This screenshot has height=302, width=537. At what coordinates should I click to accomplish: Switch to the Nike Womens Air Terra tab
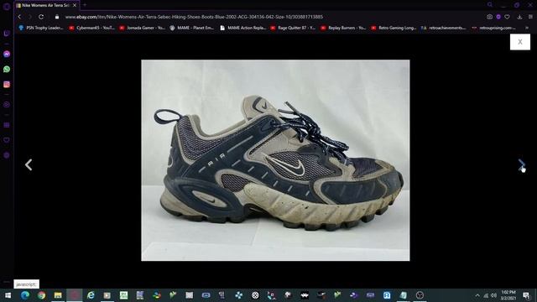45,6
